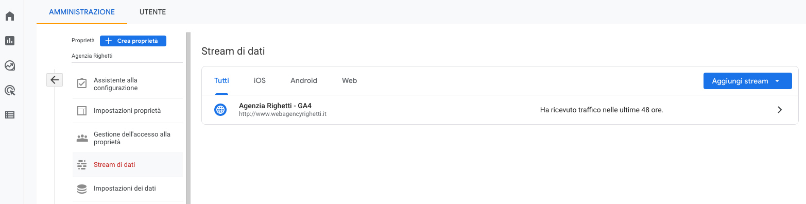806x204 pixels.
Task: Expand the Agenzia Righetti - GA4 stream chevron
Action: [780, 110]
